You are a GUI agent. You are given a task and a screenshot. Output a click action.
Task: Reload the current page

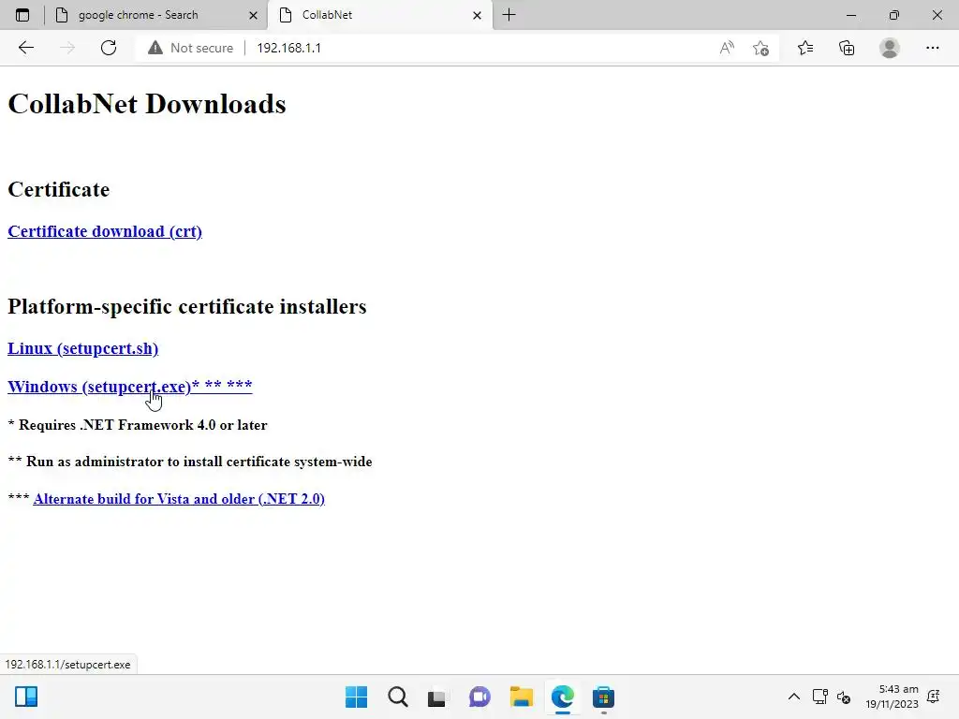(109, 48)
